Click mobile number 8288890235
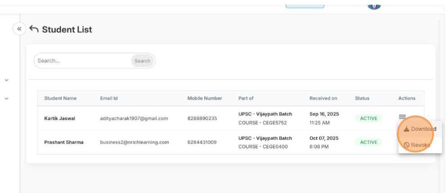The width and height of the screenshot is (446, 193). tap(202, 118)
